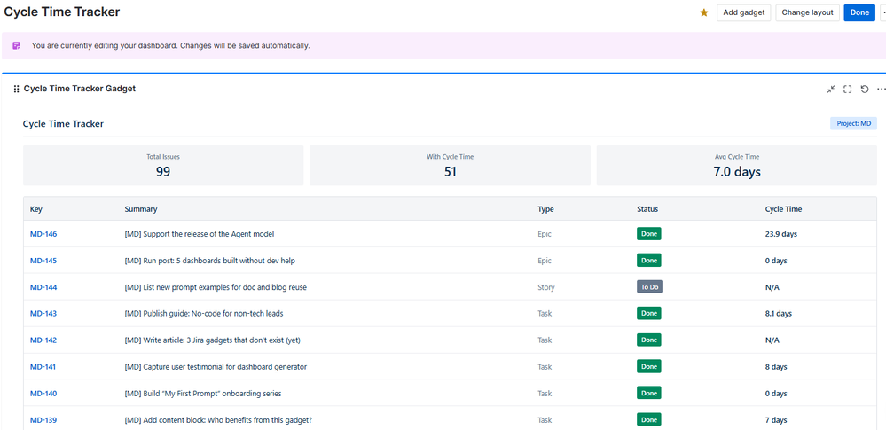This screenshot has width=886, height=430.
Task: Click the Cycle Time Tracker Gadget title
Action: pyautogui.click(x=80, y=89)
